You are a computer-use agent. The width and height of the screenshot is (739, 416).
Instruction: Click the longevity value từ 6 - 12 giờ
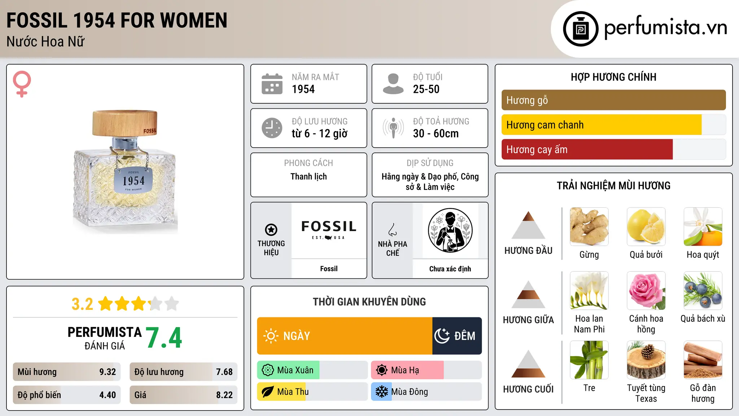click(x=320, y=134)
